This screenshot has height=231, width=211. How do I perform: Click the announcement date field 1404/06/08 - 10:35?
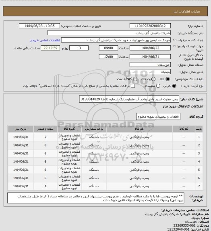tap(39, 26)
